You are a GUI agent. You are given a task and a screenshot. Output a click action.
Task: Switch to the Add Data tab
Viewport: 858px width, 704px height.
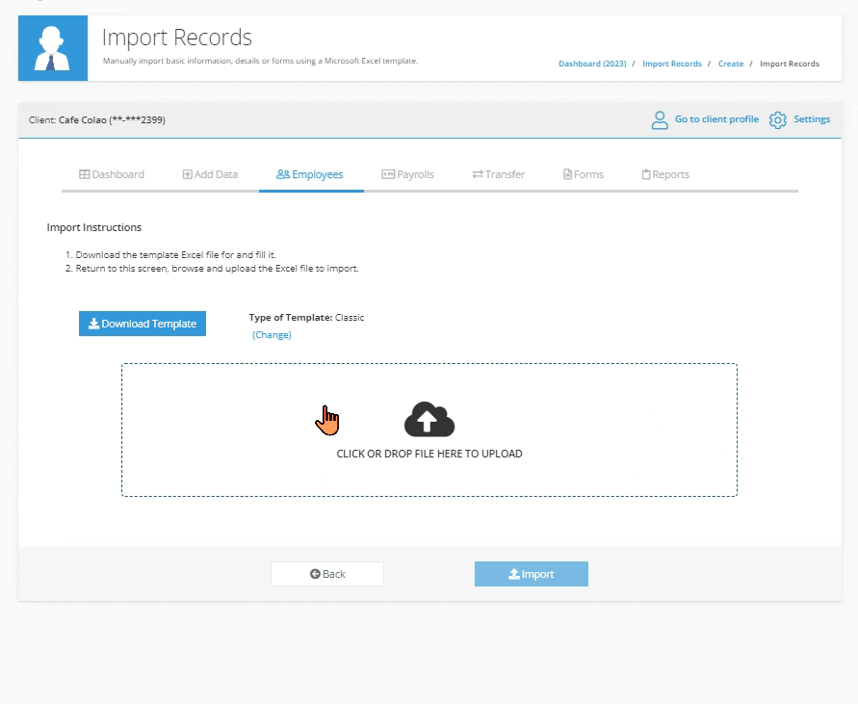[210, 174]
